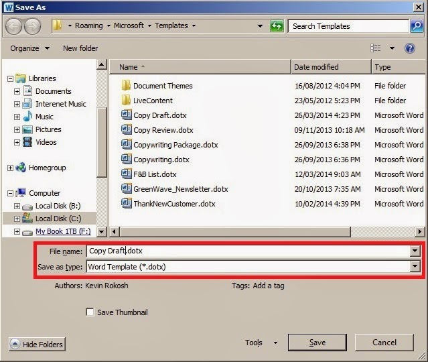Click the Forward navigation arrow button

32,26
